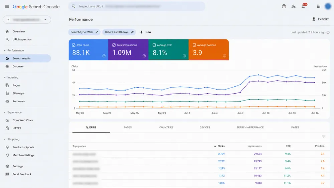Click the 2,222 clicks value
This screenshot has width=334, height=188.
click(x=221, y=161)
